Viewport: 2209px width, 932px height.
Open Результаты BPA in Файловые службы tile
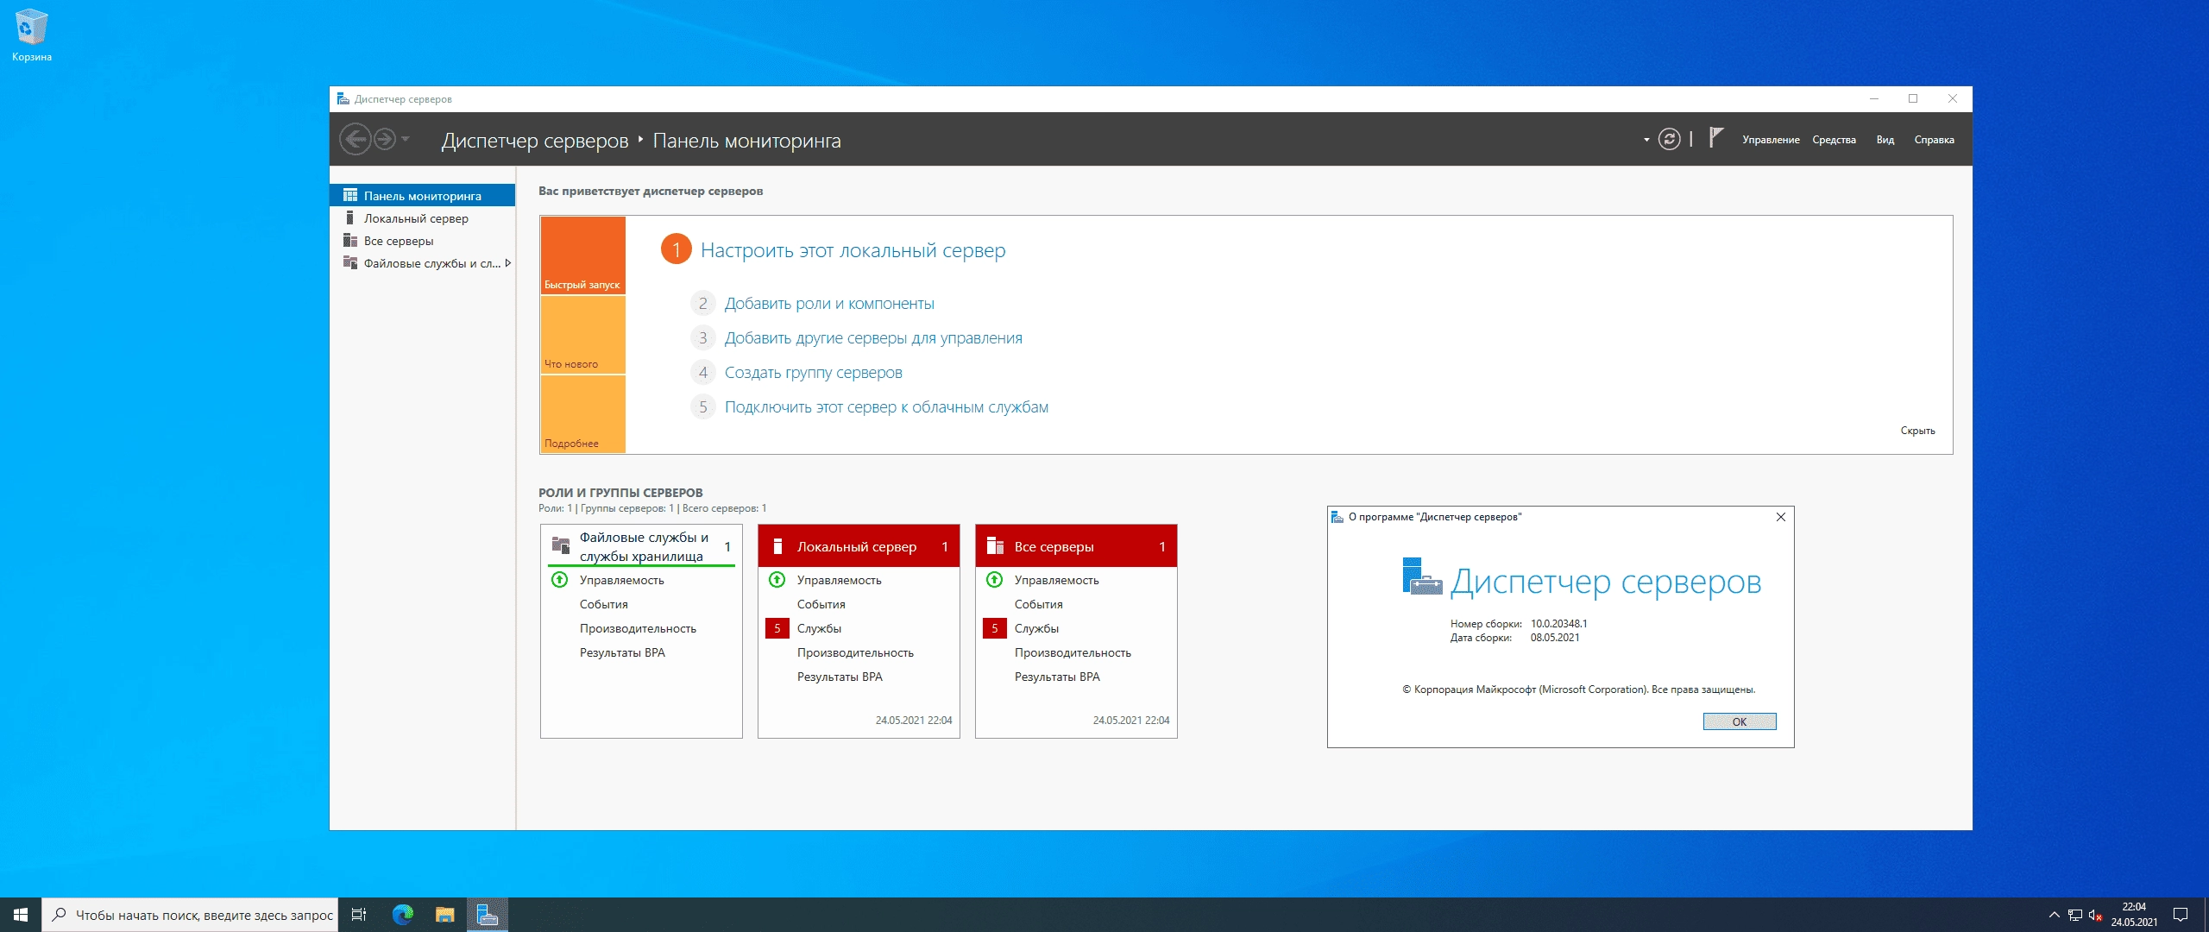622,652
